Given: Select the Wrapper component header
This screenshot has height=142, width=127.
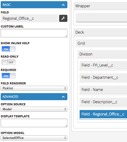Looking at the screenshot, I should [100, 6].
